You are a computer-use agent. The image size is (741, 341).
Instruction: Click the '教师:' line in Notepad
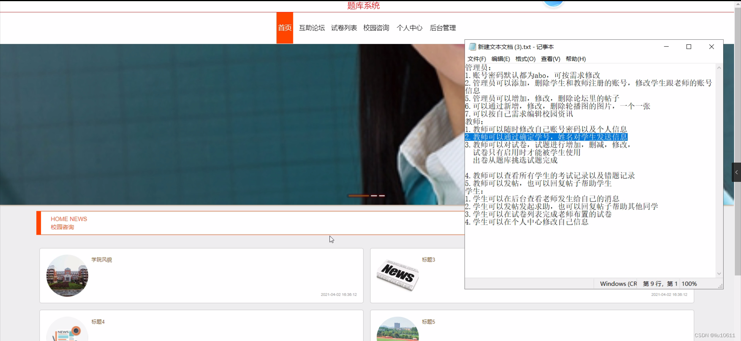[474, 122]
